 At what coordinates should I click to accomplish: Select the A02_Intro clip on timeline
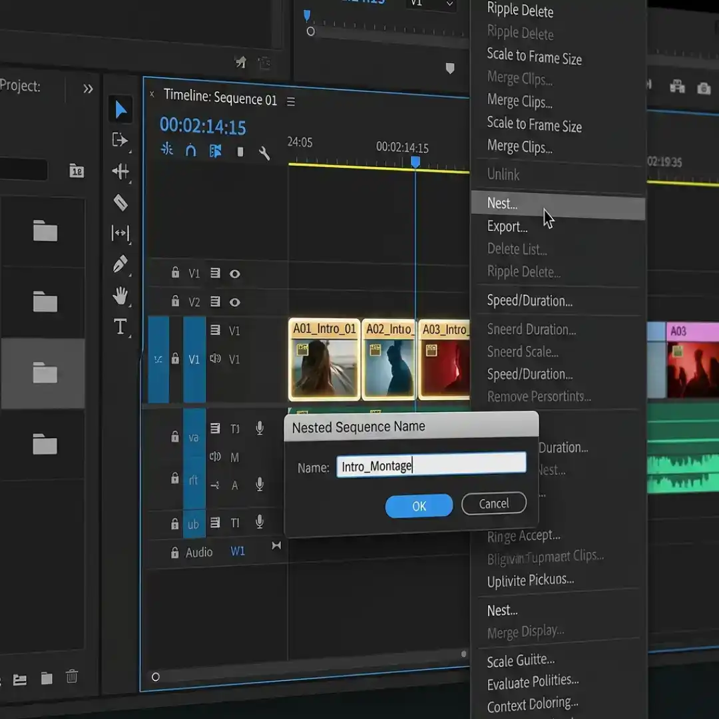[389, 359]
